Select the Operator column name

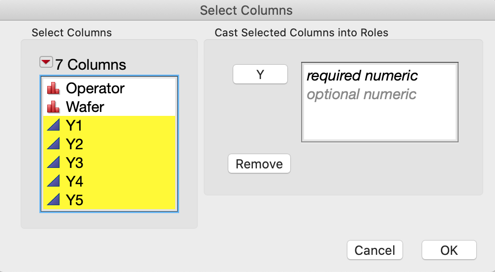coord(95,89)
